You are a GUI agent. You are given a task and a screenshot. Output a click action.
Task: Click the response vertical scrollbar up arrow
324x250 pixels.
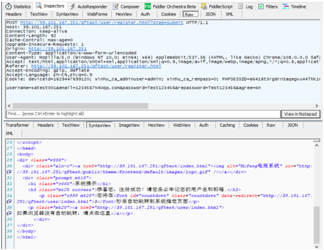[316, 145]
